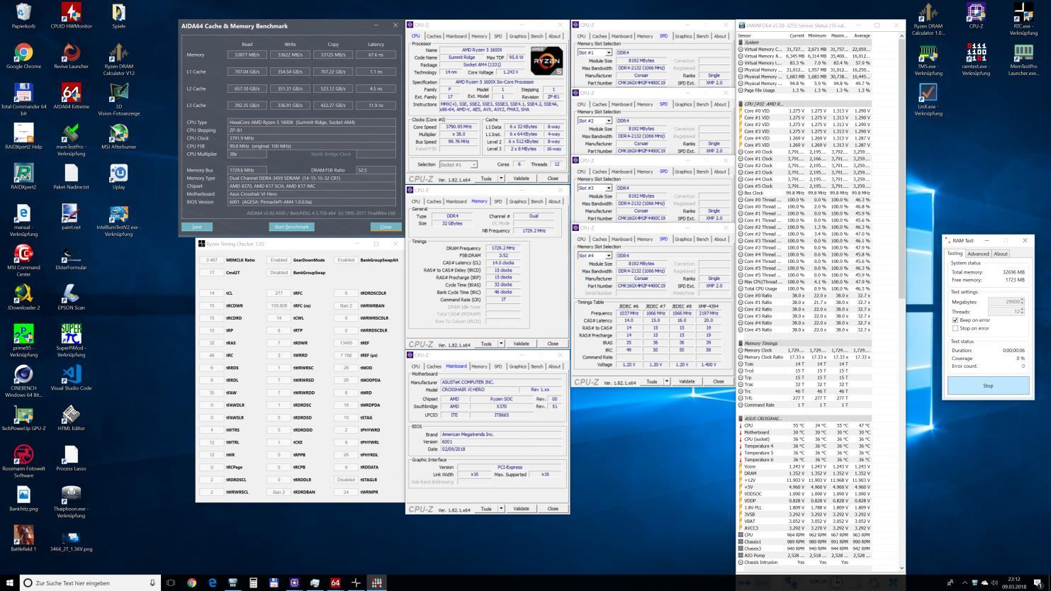Open the Process Lasso desktop icon
Screen dimensions: 1051x591
click(71, 459)
